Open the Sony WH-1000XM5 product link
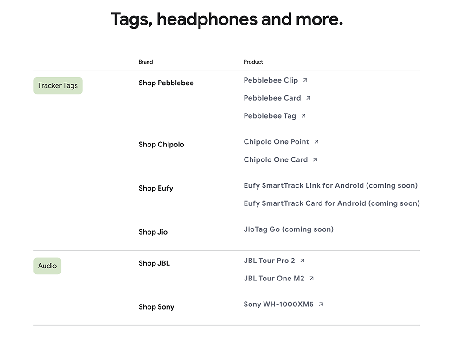This screenshot has height=337, width=464. tap(278, 304)
